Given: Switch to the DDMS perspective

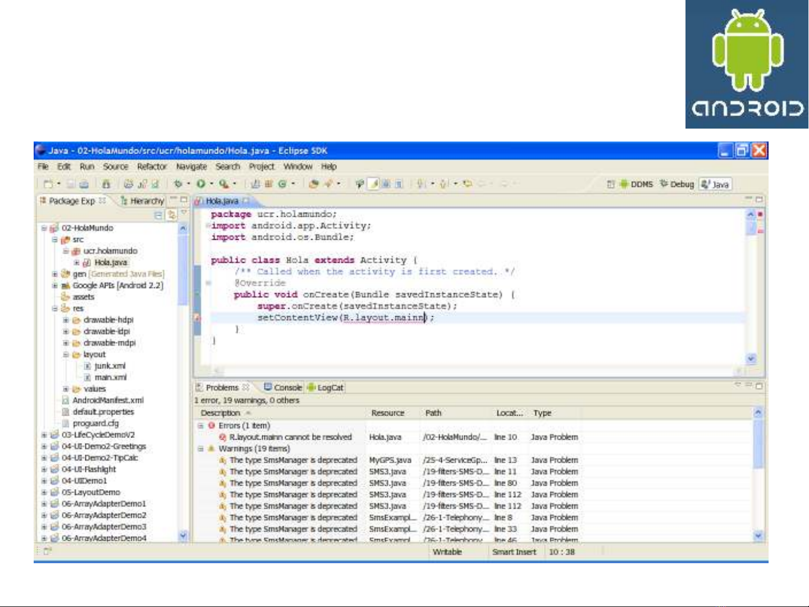Looking at the screenshot, I should pyautogui.click(x=636, y=184).
